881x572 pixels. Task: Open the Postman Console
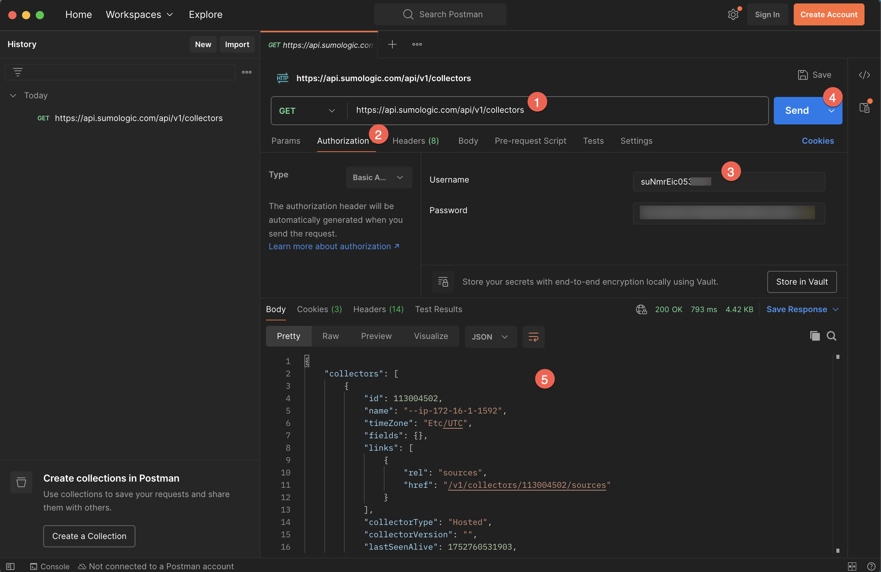point(49,566)
